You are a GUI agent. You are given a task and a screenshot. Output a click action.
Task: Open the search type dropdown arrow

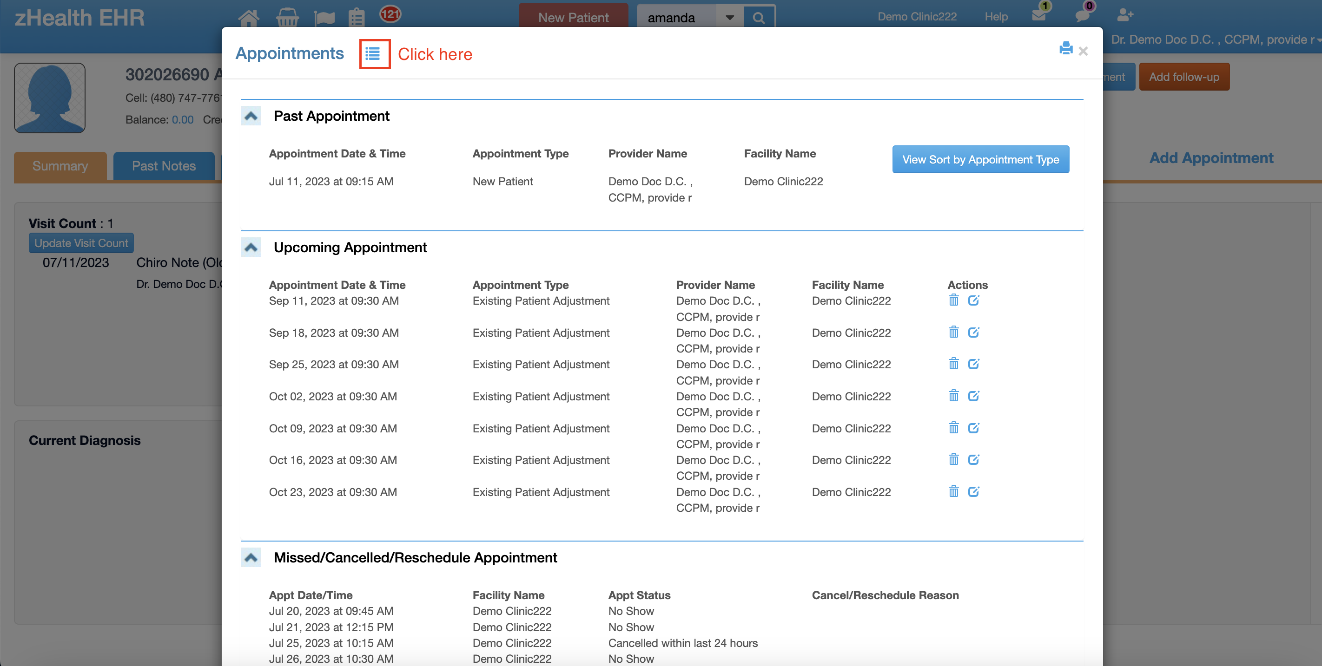click(729, 18)
